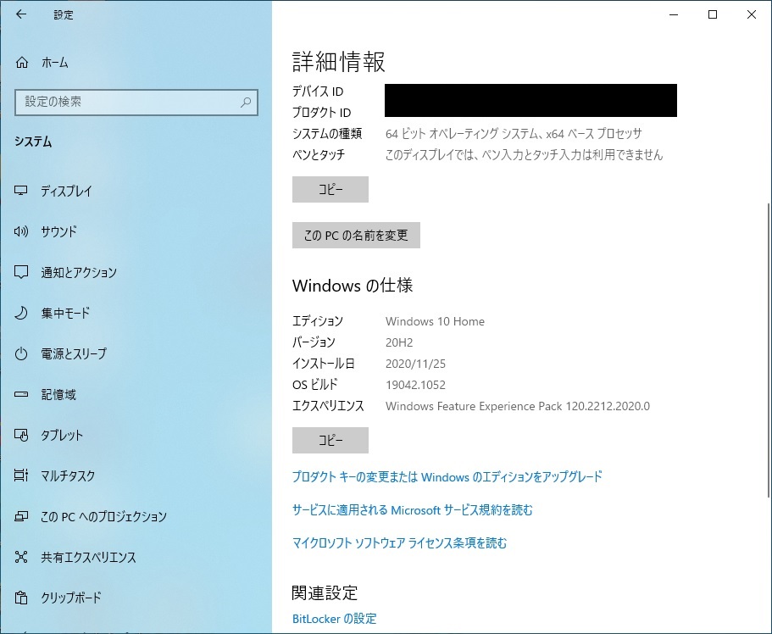The height and width of the screenshot is (634, 772).
Task: Click the 64 ビット system type value
Action: (514, 134)
